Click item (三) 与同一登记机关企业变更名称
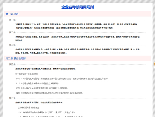The image size is (155, 117). [x=42, y=88]
